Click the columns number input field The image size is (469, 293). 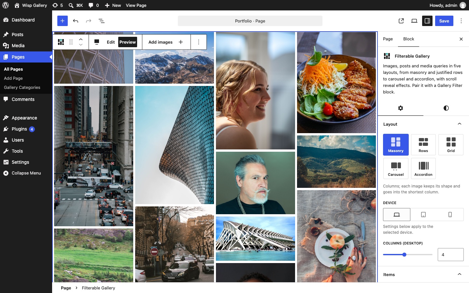coord(451,255)
